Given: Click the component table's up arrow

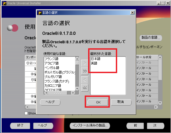Looking at the screenshot, I should 160,57.
